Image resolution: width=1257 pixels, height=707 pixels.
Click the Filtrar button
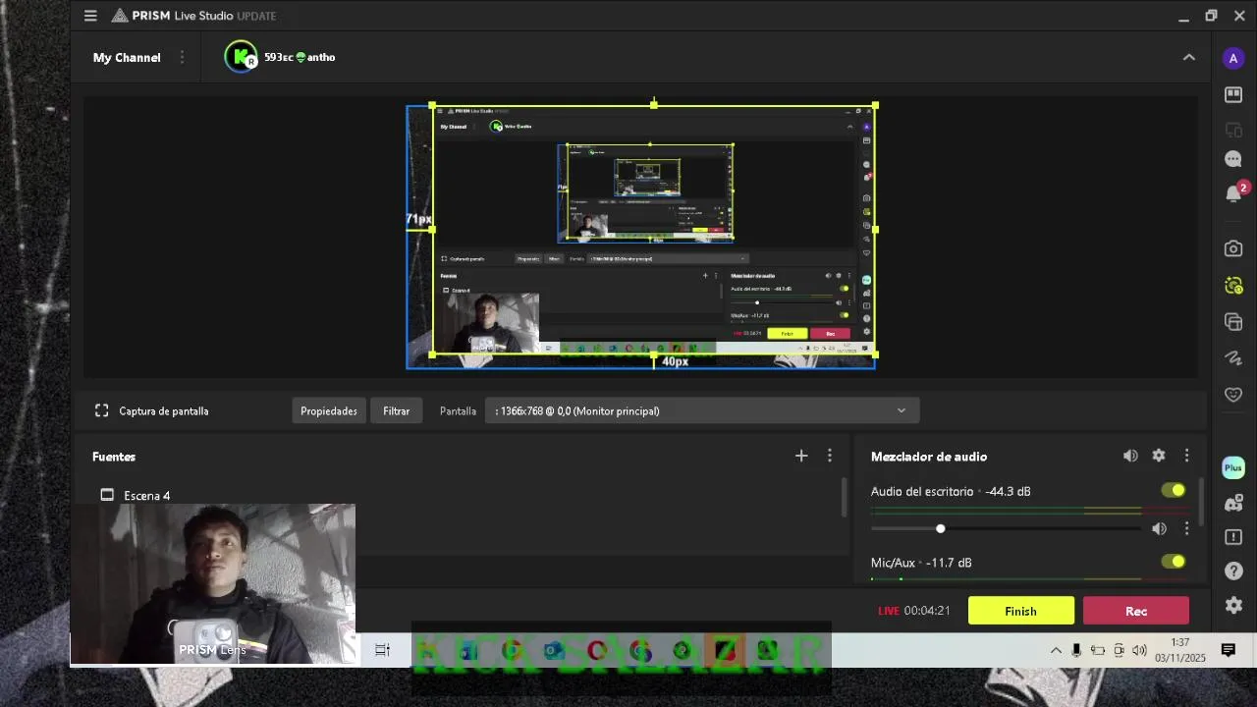[x=397, y=410]
